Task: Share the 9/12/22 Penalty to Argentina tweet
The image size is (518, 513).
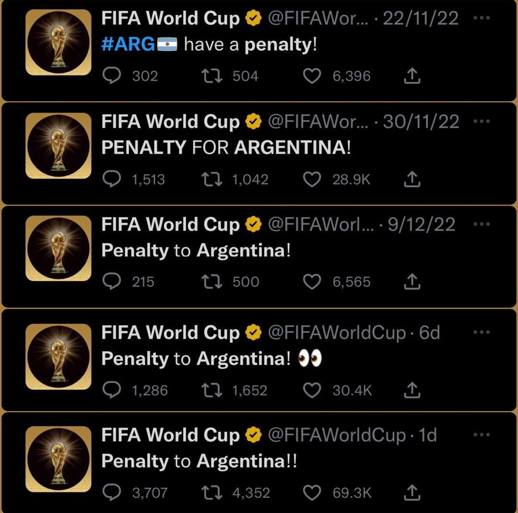Action: pos(412,281)
